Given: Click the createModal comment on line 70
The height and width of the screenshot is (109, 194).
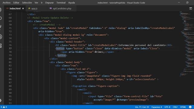Looking at the screenshot, I should point(47,25).
